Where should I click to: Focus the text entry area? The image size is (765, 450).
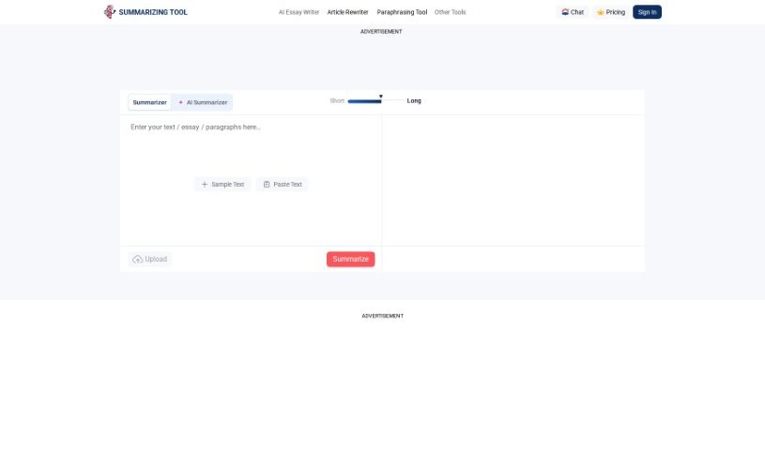click(251, 180)
